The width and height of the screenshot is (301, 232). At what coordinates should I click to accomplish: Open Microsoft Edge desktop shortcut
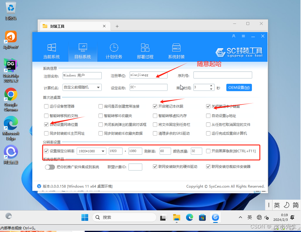tap(11, 128)
